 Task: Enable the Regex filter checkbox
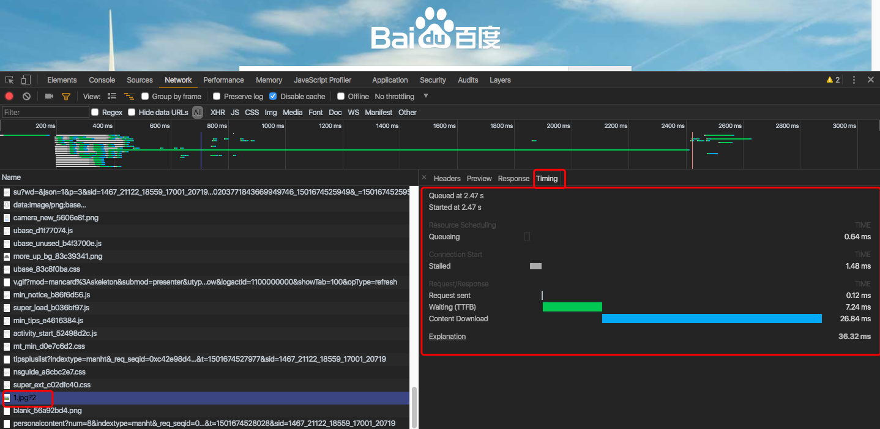[x=95, y=112]
